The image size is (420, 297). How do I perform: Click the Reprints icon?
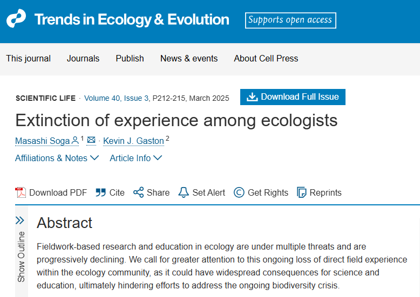pyautogui.click(x=302, y=192)
